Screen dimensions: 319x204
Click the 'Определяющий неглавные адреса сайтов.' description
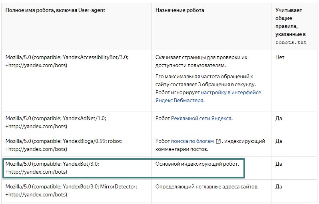coord(207,187)
